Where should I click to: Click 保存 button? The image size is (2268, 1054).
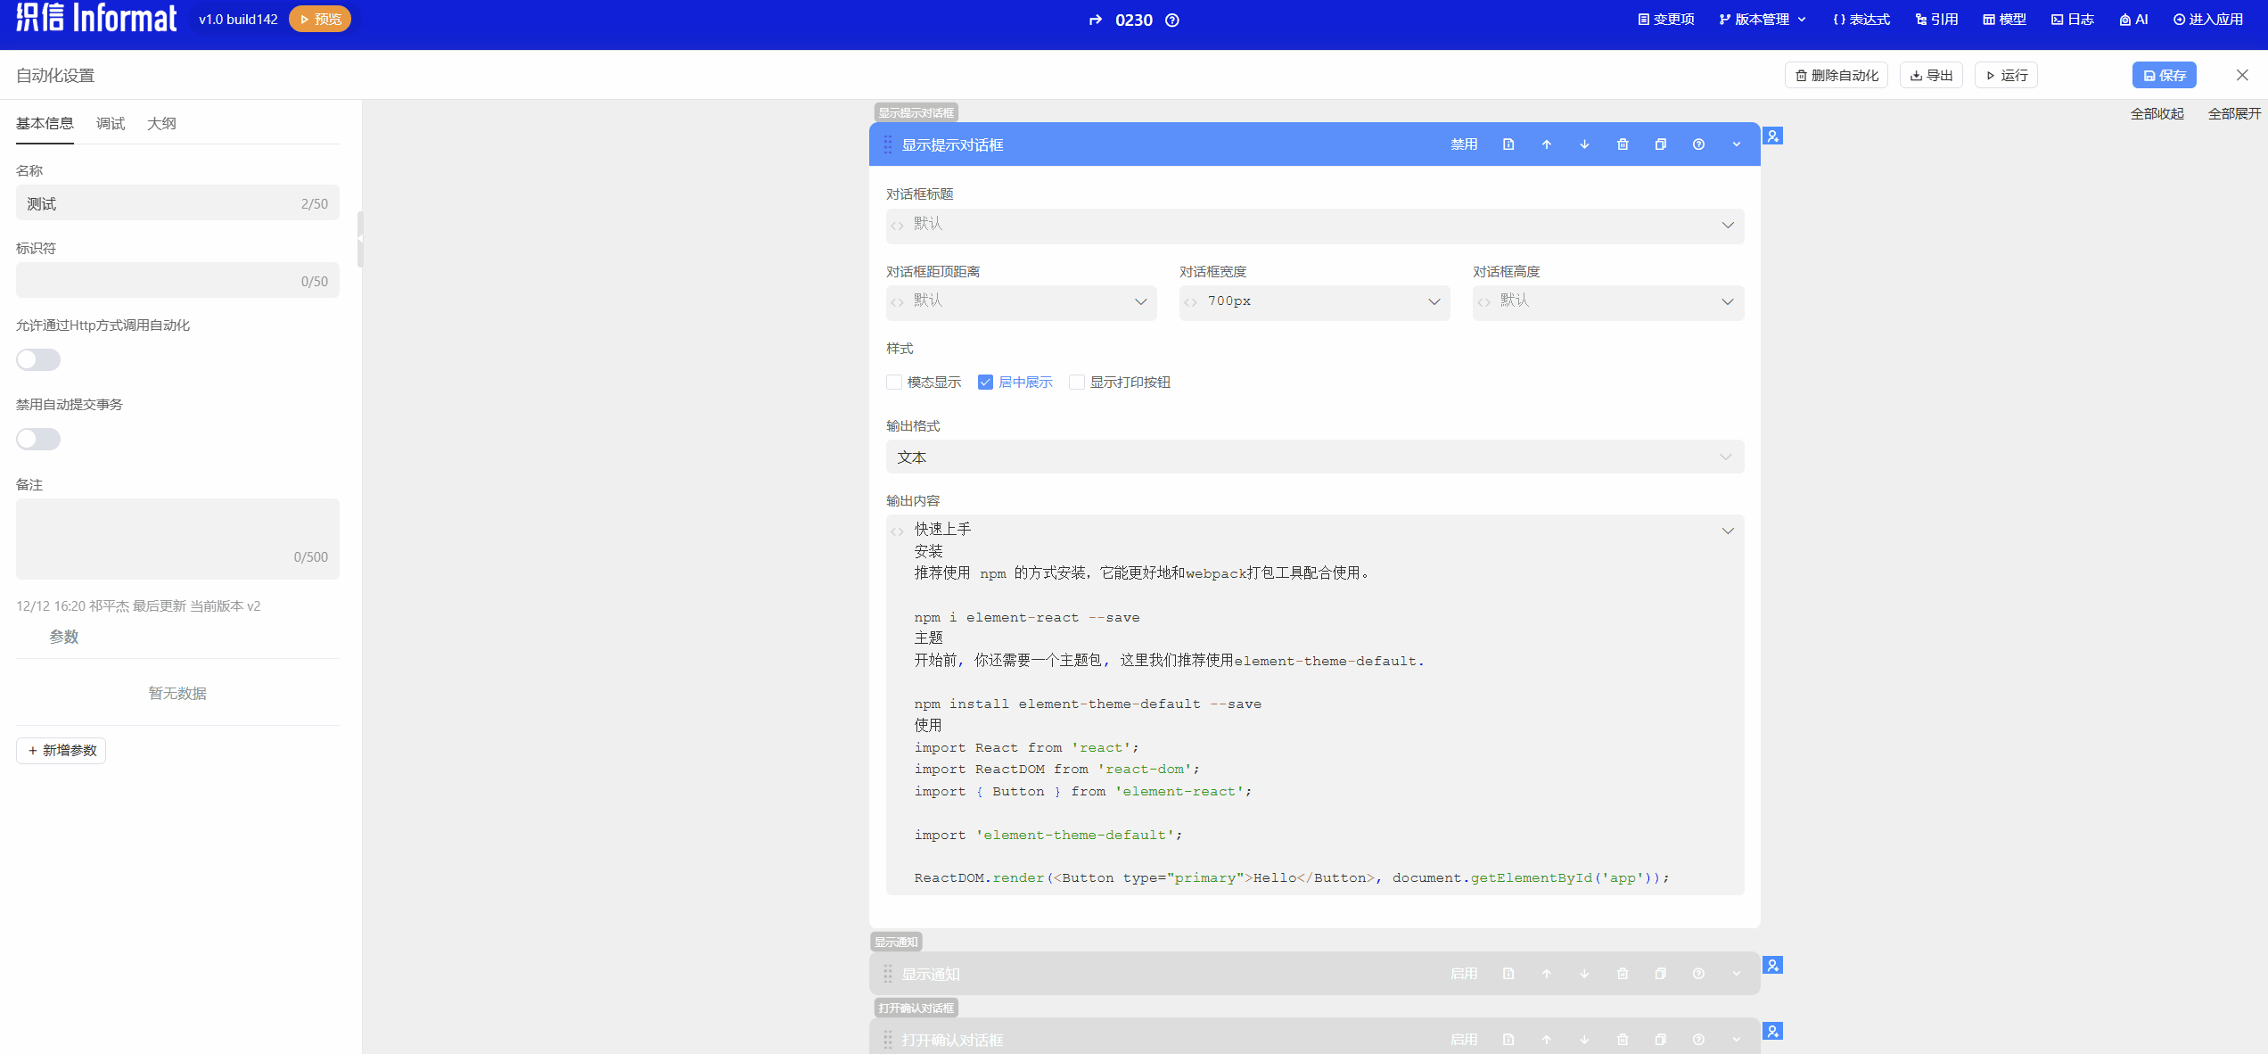click(2164, 75)
